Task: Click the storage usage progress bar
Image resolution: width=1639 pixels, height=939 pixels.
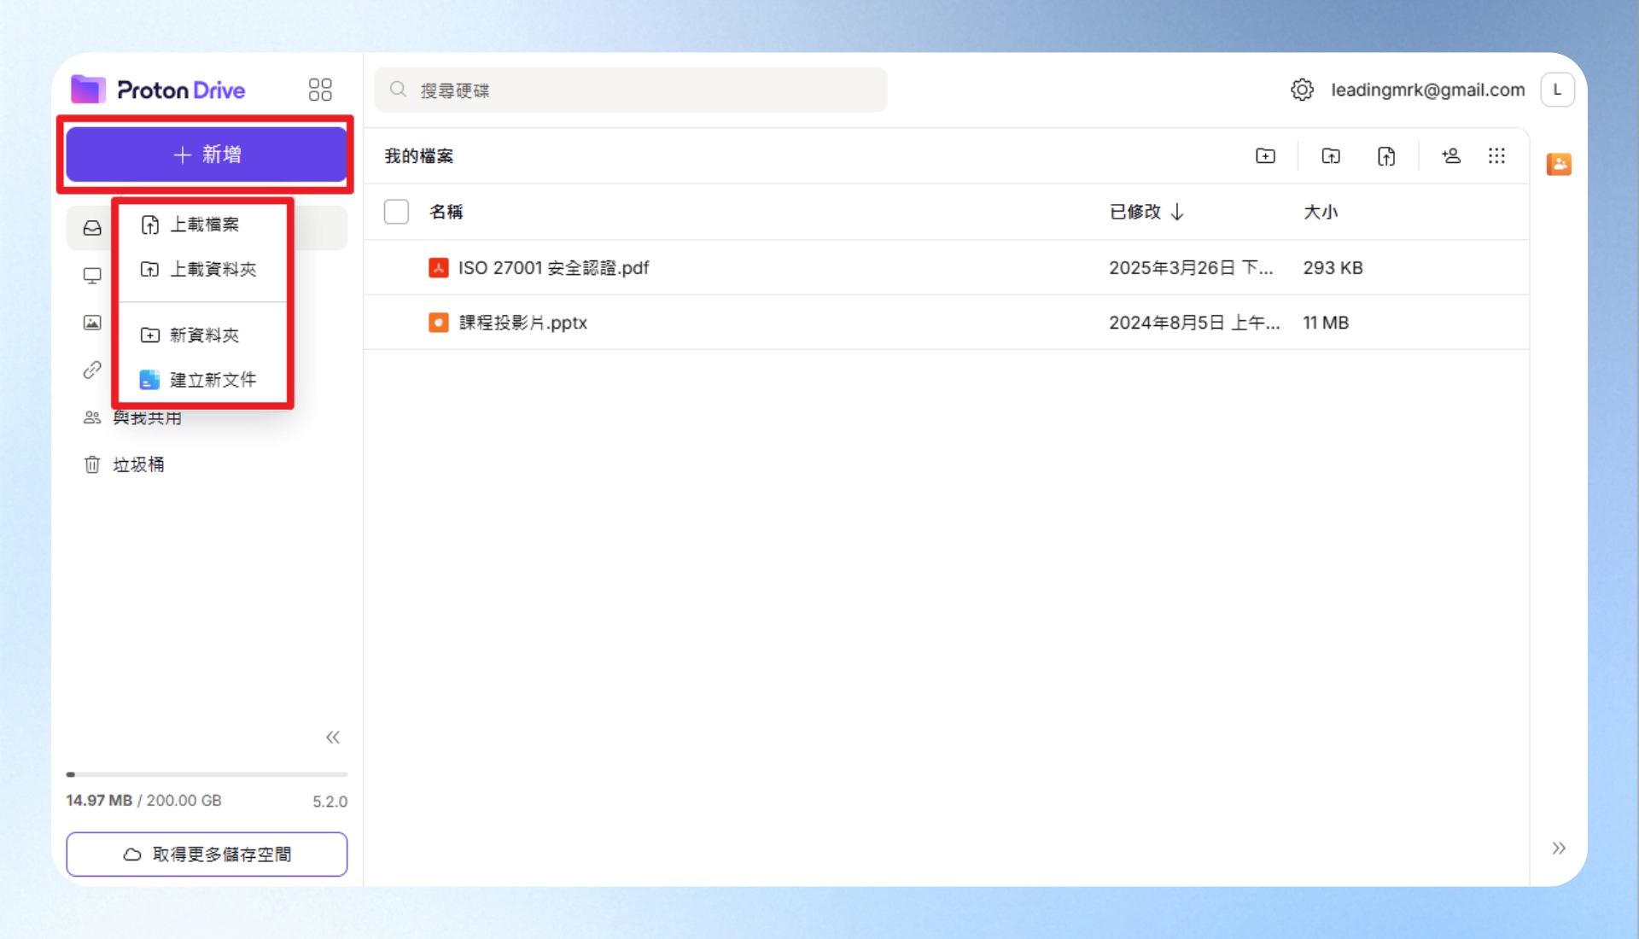Action: coord(207,775)
